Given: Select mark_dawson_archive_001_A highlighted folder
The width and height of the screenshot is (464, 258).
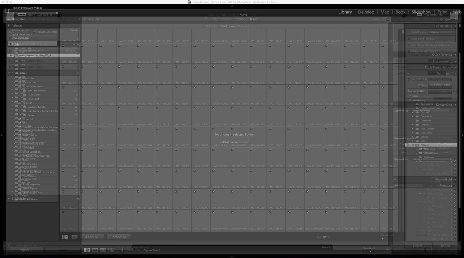Looking at the screenshot, I should (x=44, y=55).
